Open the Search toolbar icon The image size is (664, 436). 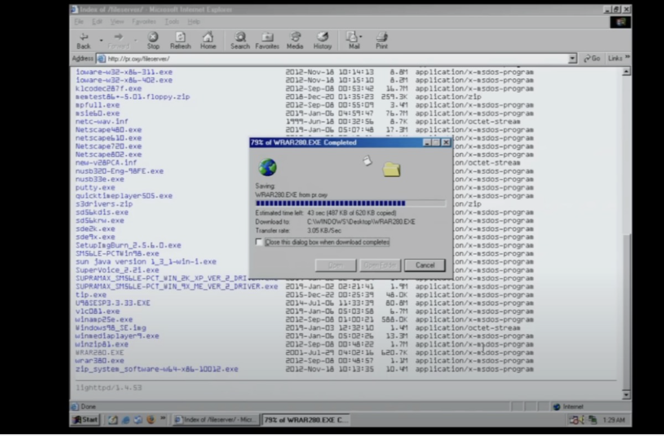point(240,37)
